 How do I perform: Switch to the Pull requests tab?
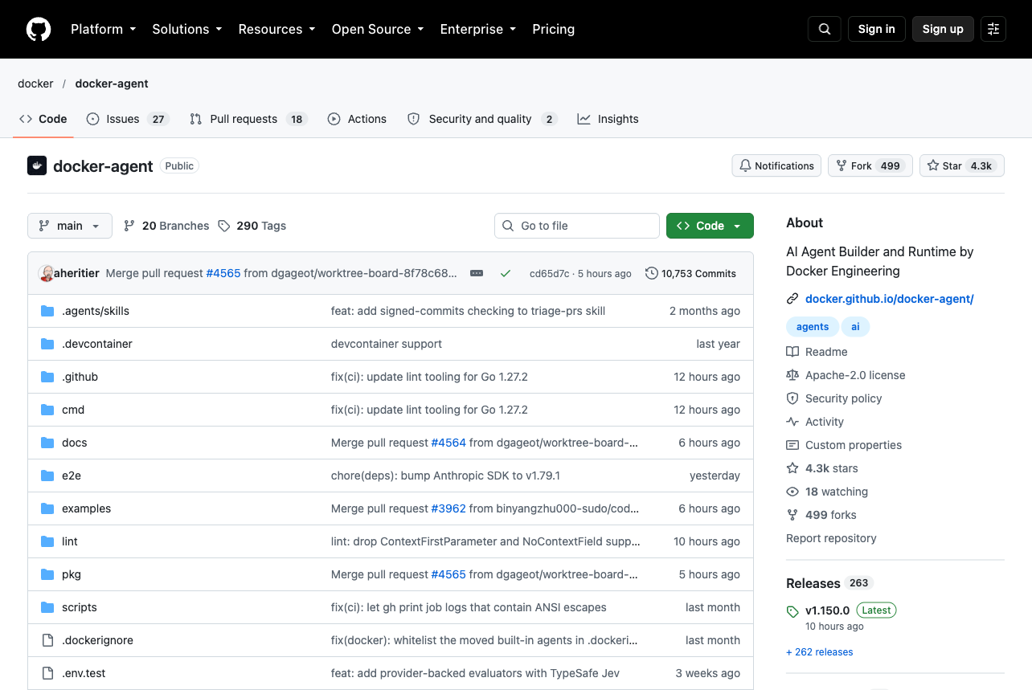[x=248, y=119]
